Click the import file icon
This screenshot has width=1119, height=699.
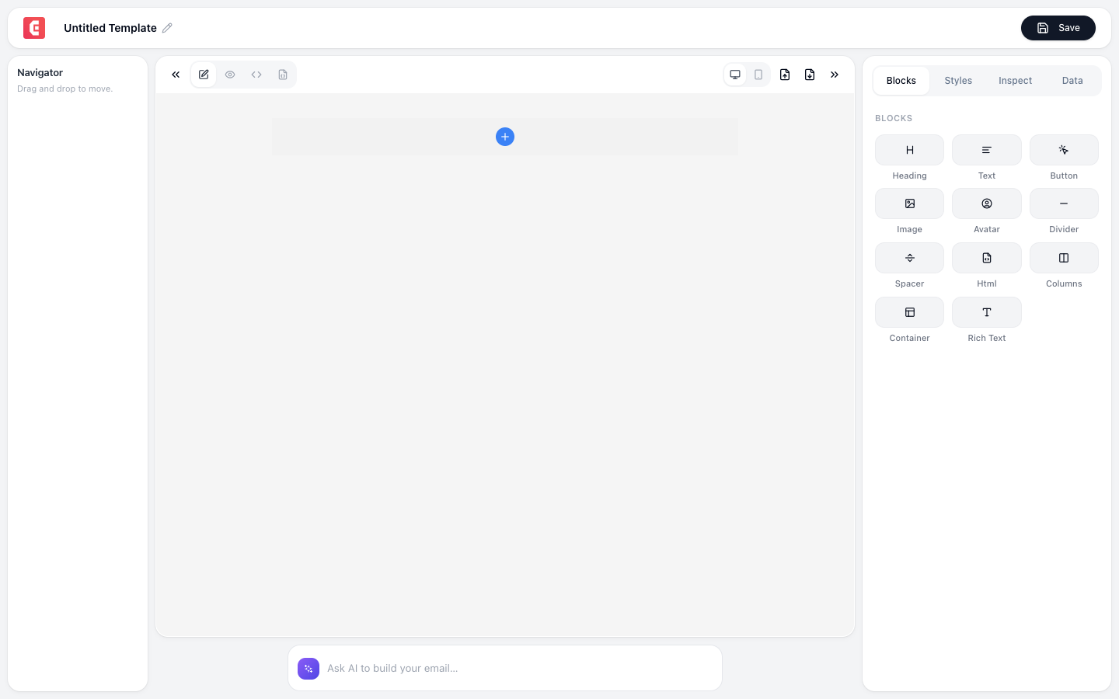(x=785, y=75)
